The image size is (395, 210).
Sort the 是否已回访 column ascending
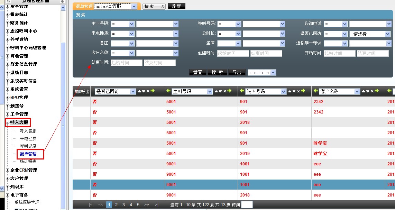[139, 91]
